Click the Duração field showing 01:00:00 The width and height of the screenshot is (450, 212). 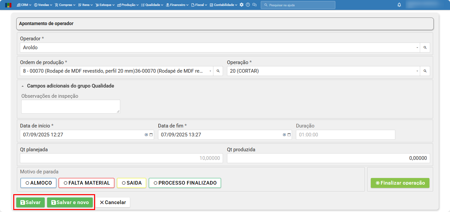pos(346,135)
